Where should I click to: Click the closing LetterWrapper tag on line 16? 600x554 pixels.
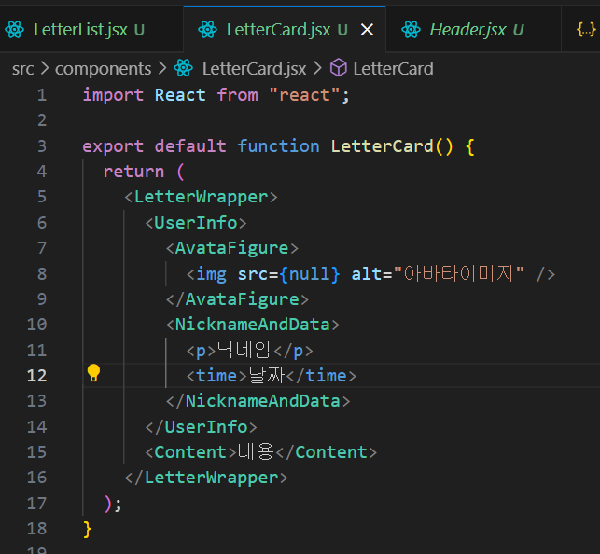(206, 478)
